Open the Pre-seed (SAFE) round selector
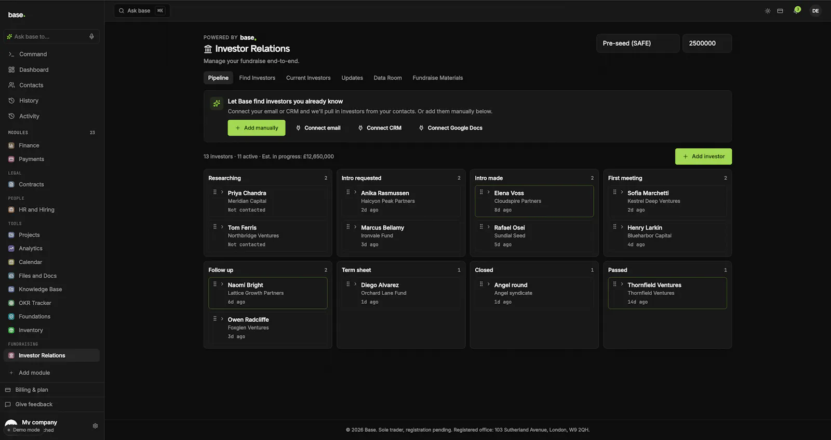Image resolution: width=831 pixels, height=440 pixels. click(x=638, y=44)
